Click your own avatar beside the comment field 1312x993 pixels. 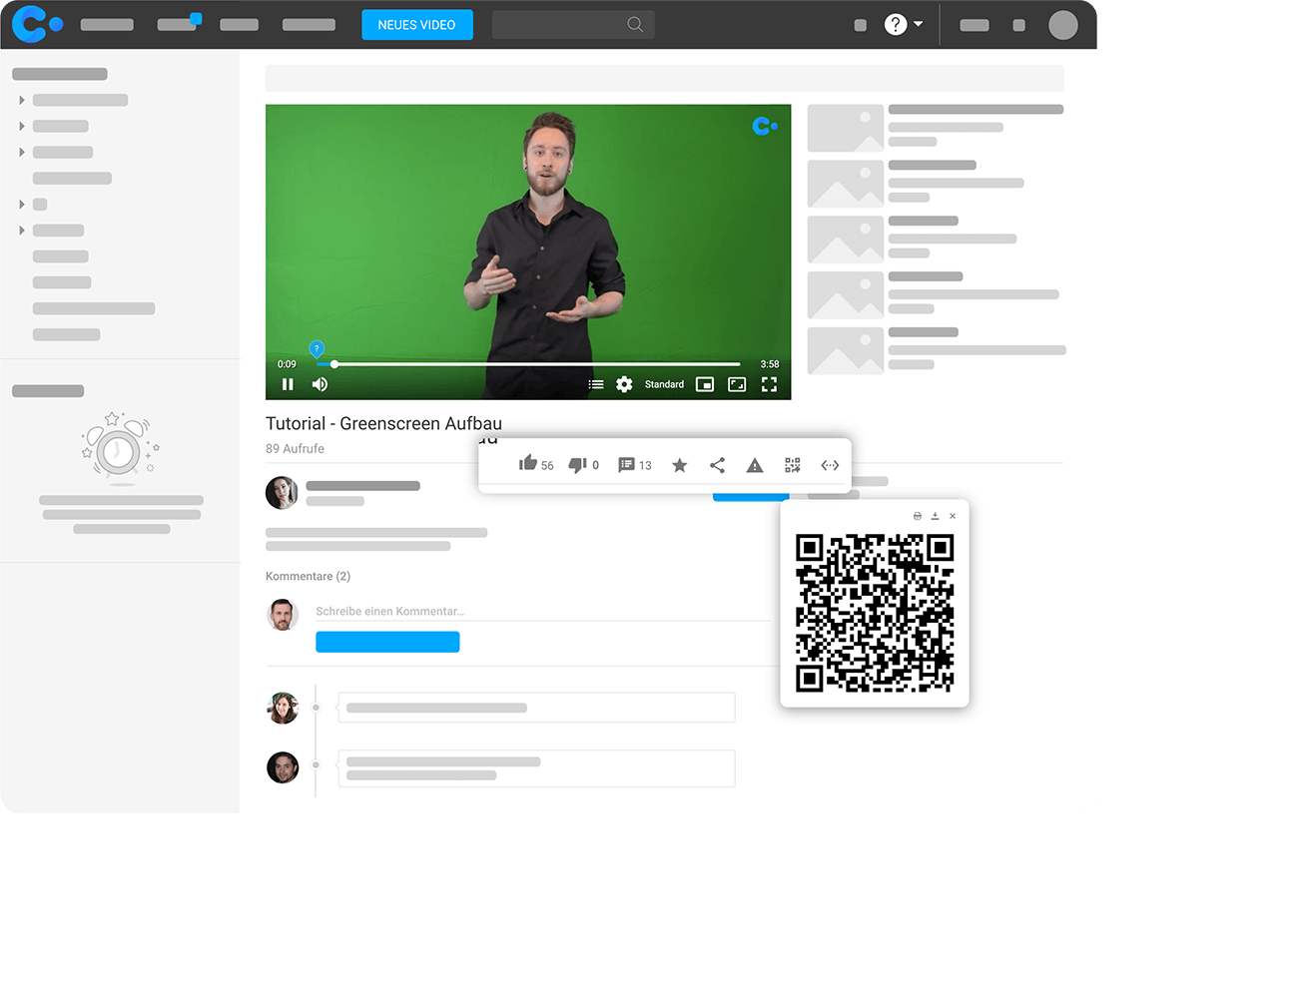(283, 615)
